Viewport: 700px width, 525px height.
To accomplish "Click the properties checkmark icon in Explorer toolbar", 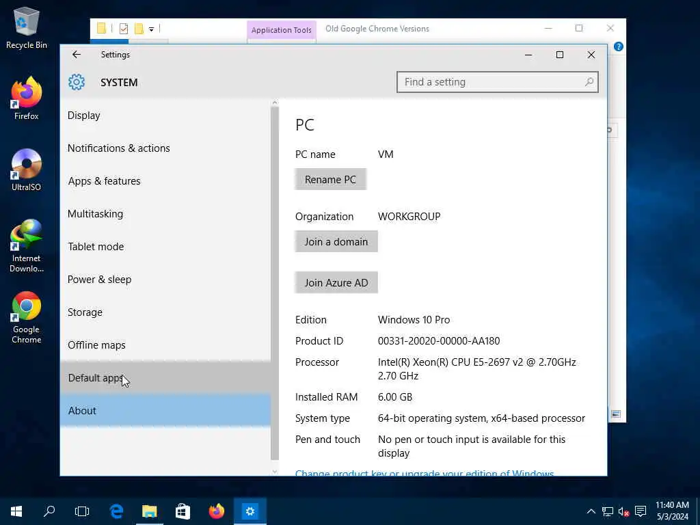I will point(124,29).
